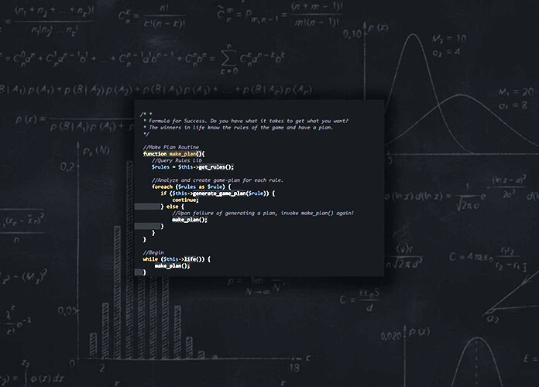This screenshot has height=387, width=539.
Task: Click the highlighted gutter block beside the else line
Action: point(146,207)
